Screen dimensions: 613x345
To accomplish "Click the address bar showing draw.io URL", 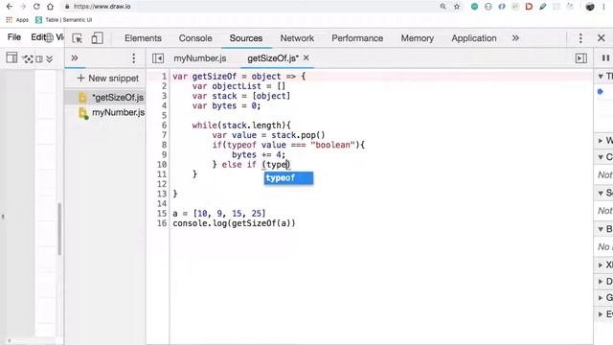I will 250,7.
